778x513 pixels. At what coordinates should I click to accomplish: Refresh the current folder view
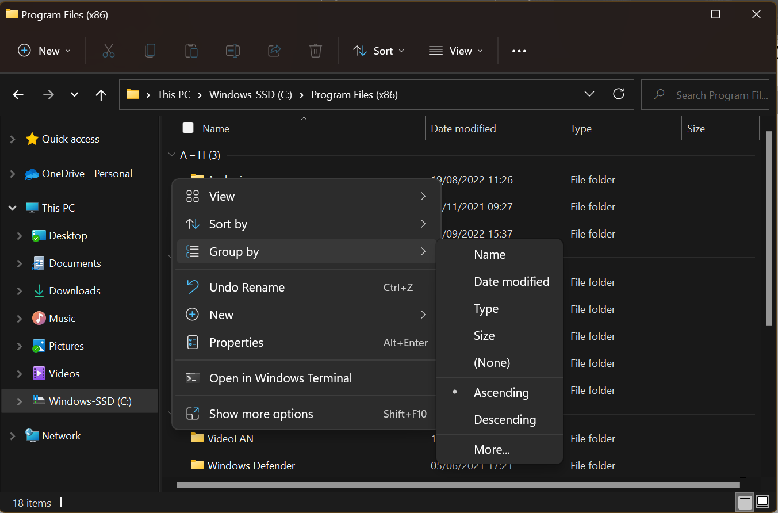[619, 94]
